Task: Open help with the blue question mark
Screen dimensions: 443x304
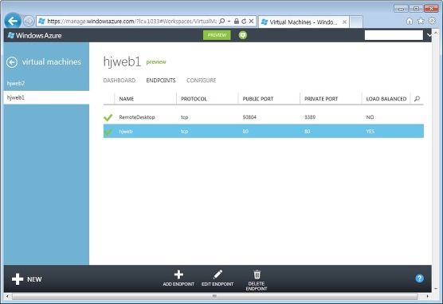Action: click(420, 278)
